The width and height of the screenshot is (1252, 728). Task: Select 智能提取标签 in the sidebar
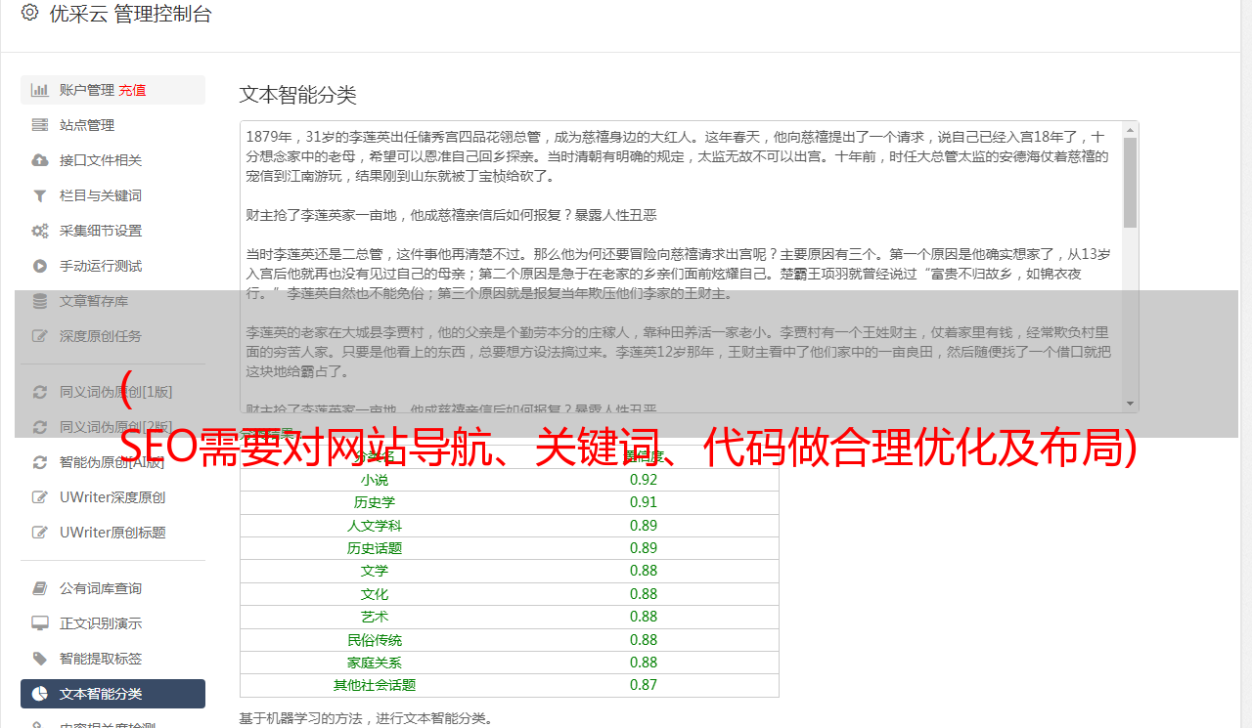click(112, 659)
